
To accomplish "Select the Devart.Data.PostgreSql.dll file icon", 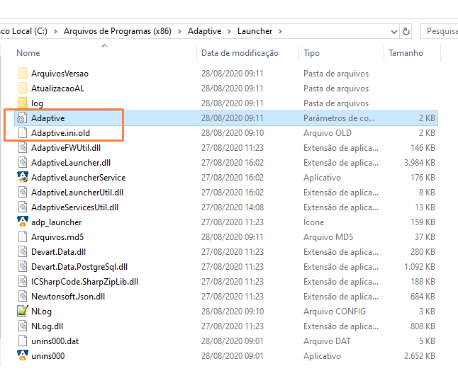I will [x=23, y=267].
